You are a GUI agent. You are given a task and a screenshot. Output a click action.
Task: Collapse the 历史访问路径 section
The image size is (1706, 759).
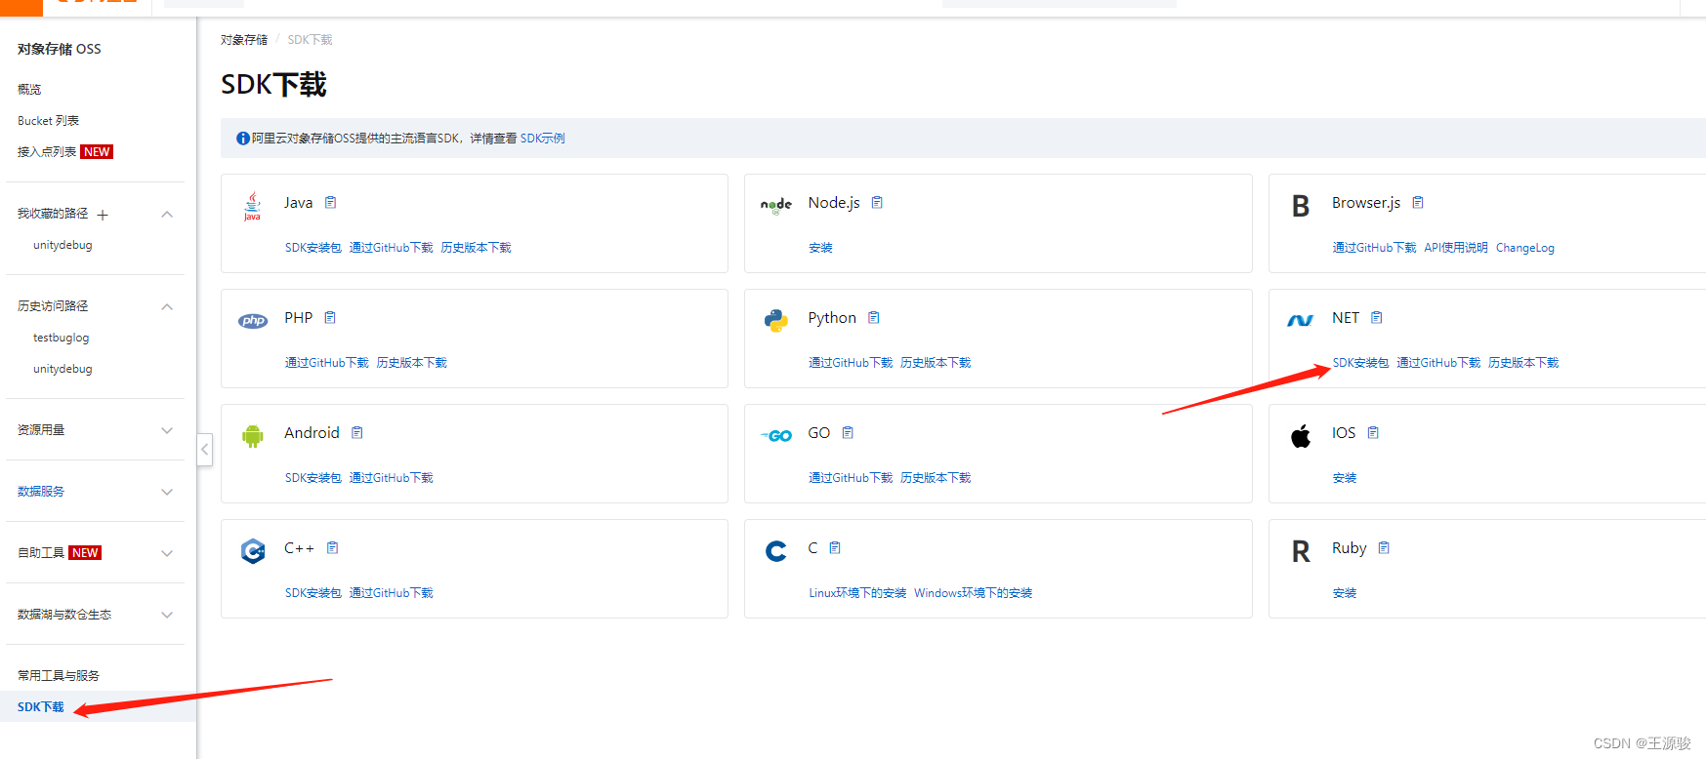[x=167, y=306]
